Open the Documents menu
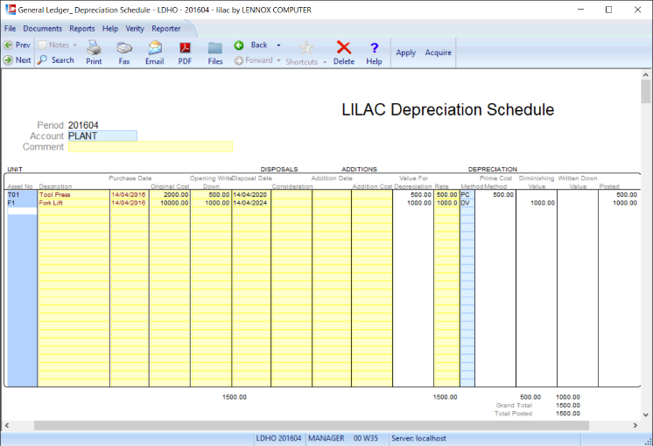653x446 pixels. click(43, 28)
